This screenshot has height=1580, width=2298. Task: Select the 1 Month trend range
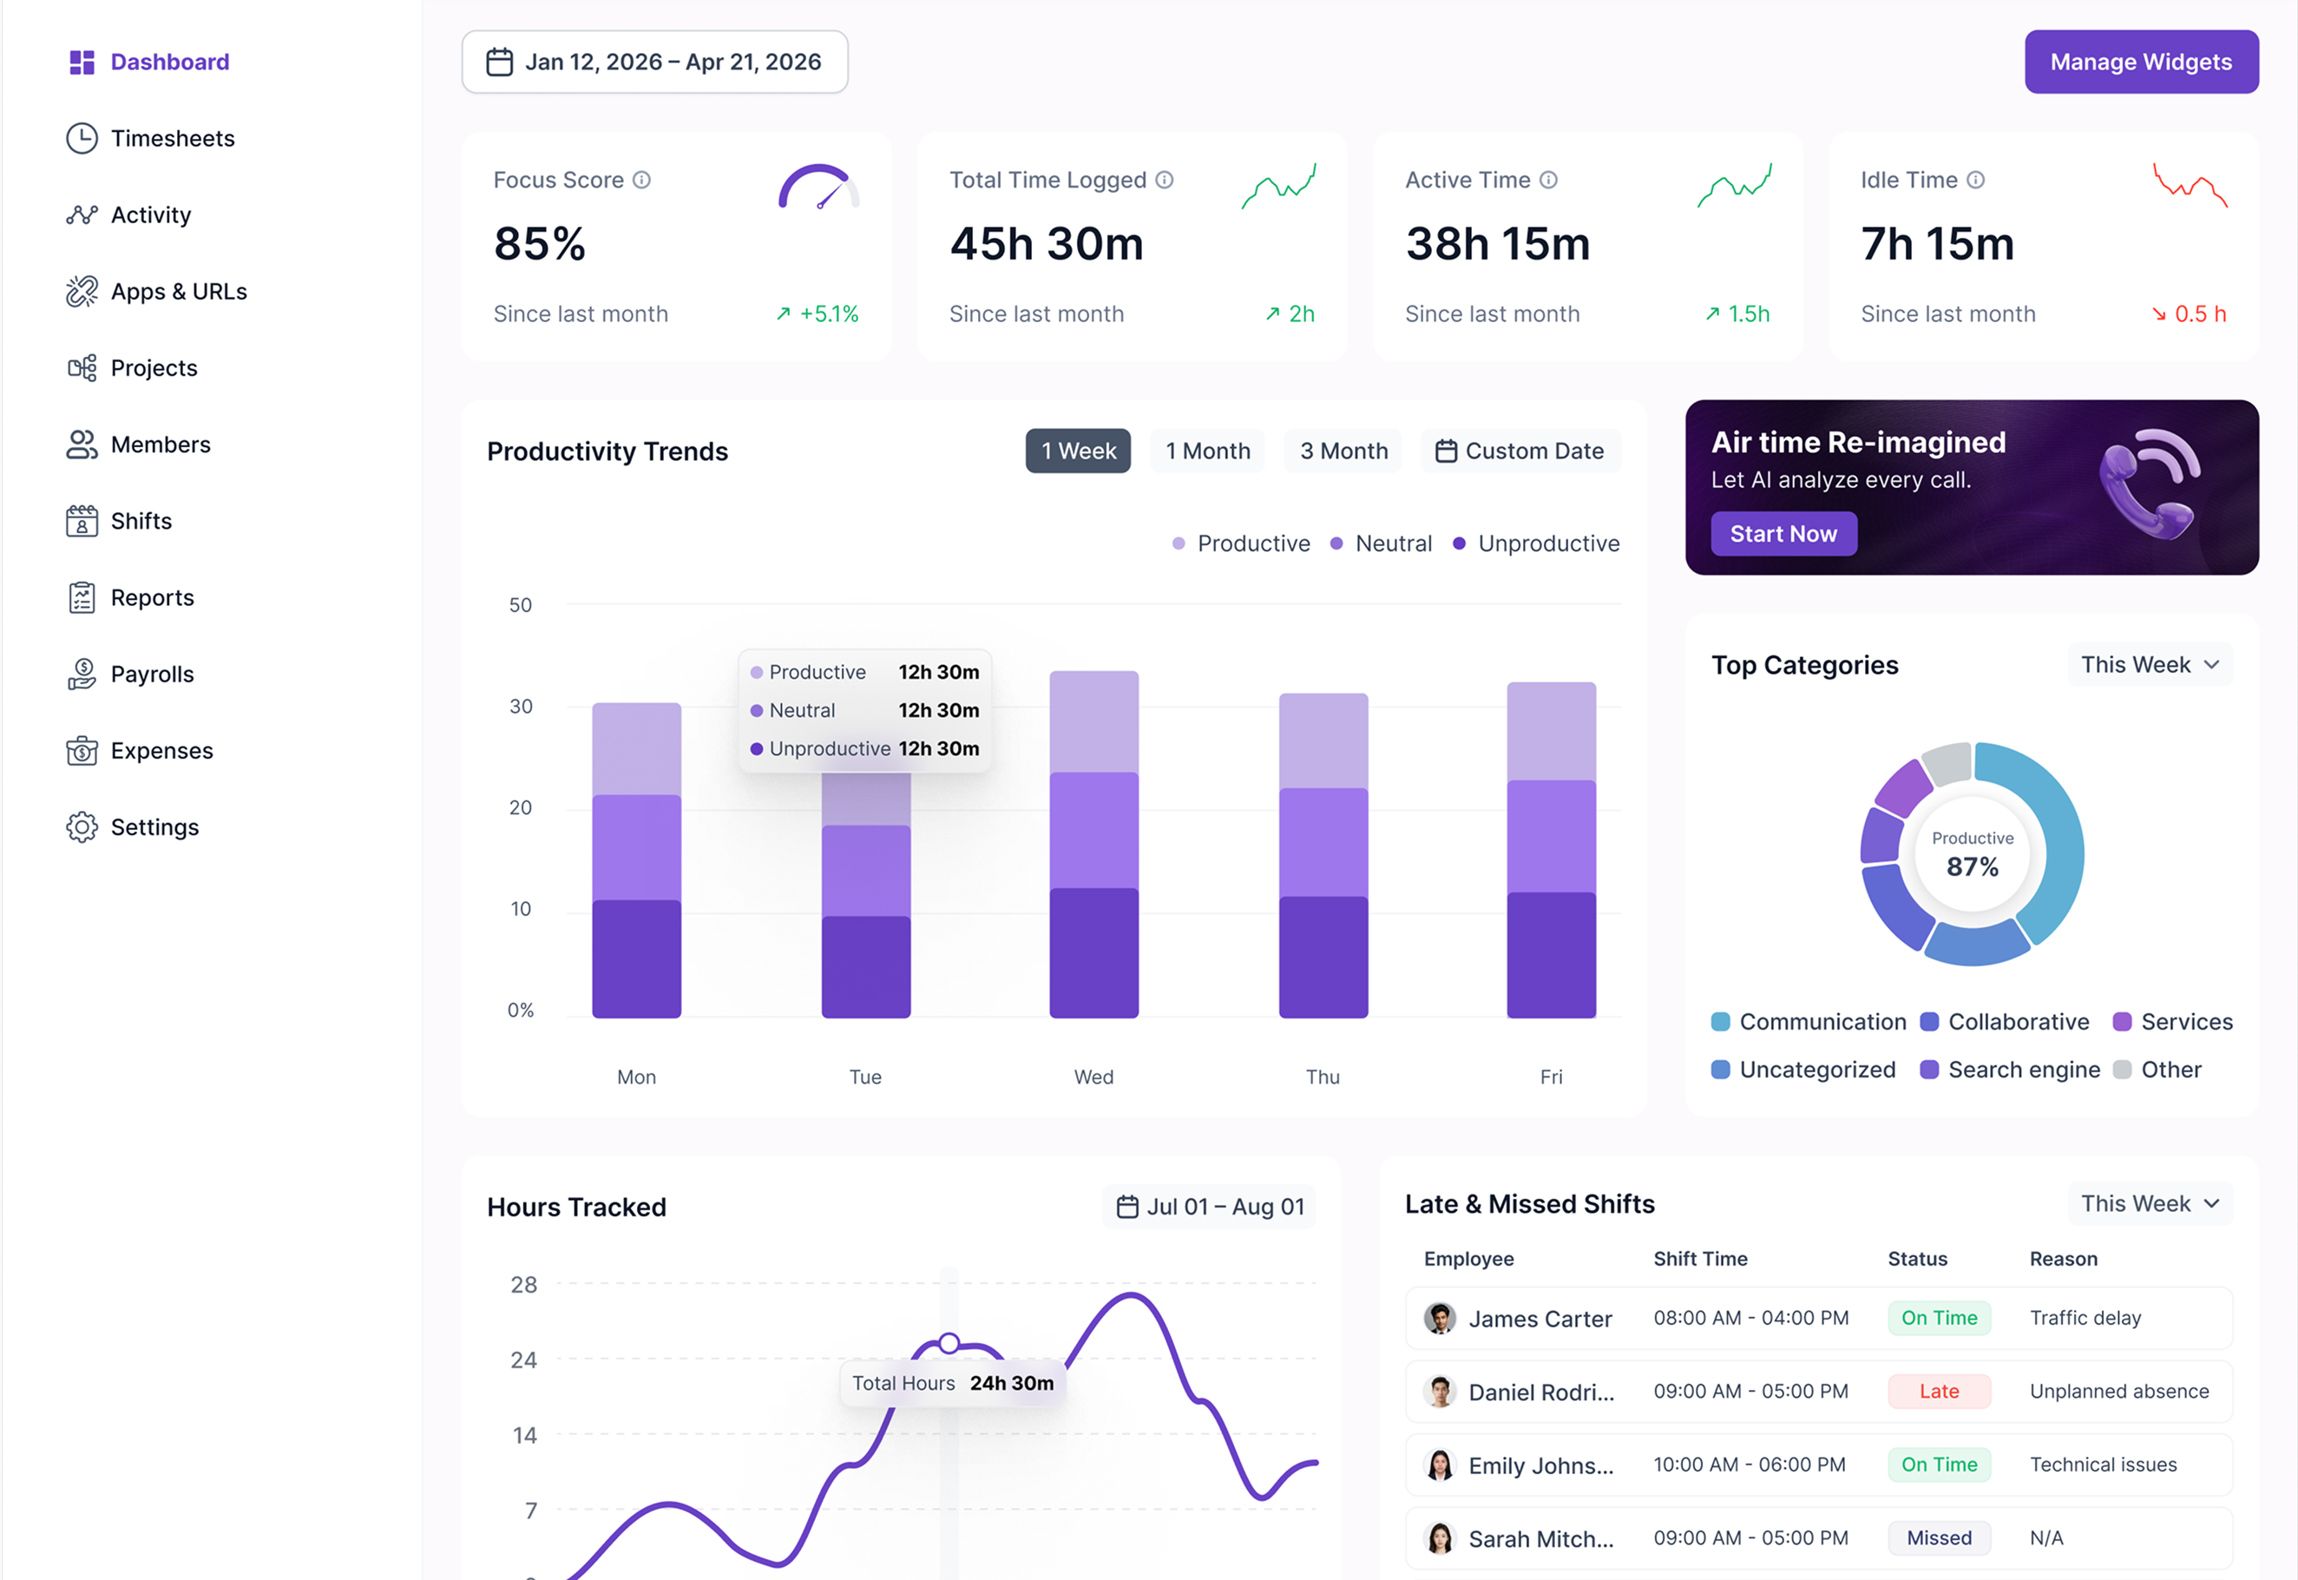coord(1207,451)
